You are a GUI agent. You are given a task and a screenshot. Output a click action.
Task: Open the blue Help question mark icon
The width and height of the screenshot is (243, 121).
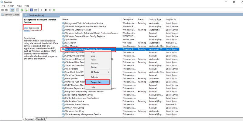click(32, 10)
